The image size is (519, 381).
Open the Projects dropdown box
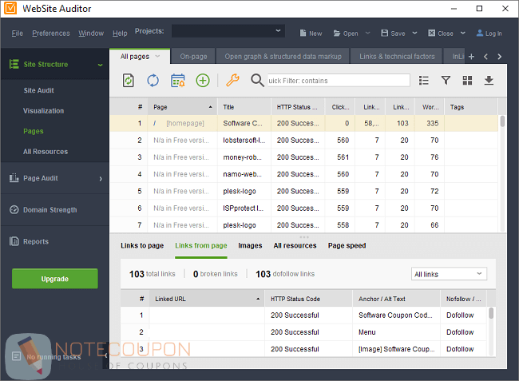[x=228, y=31]
